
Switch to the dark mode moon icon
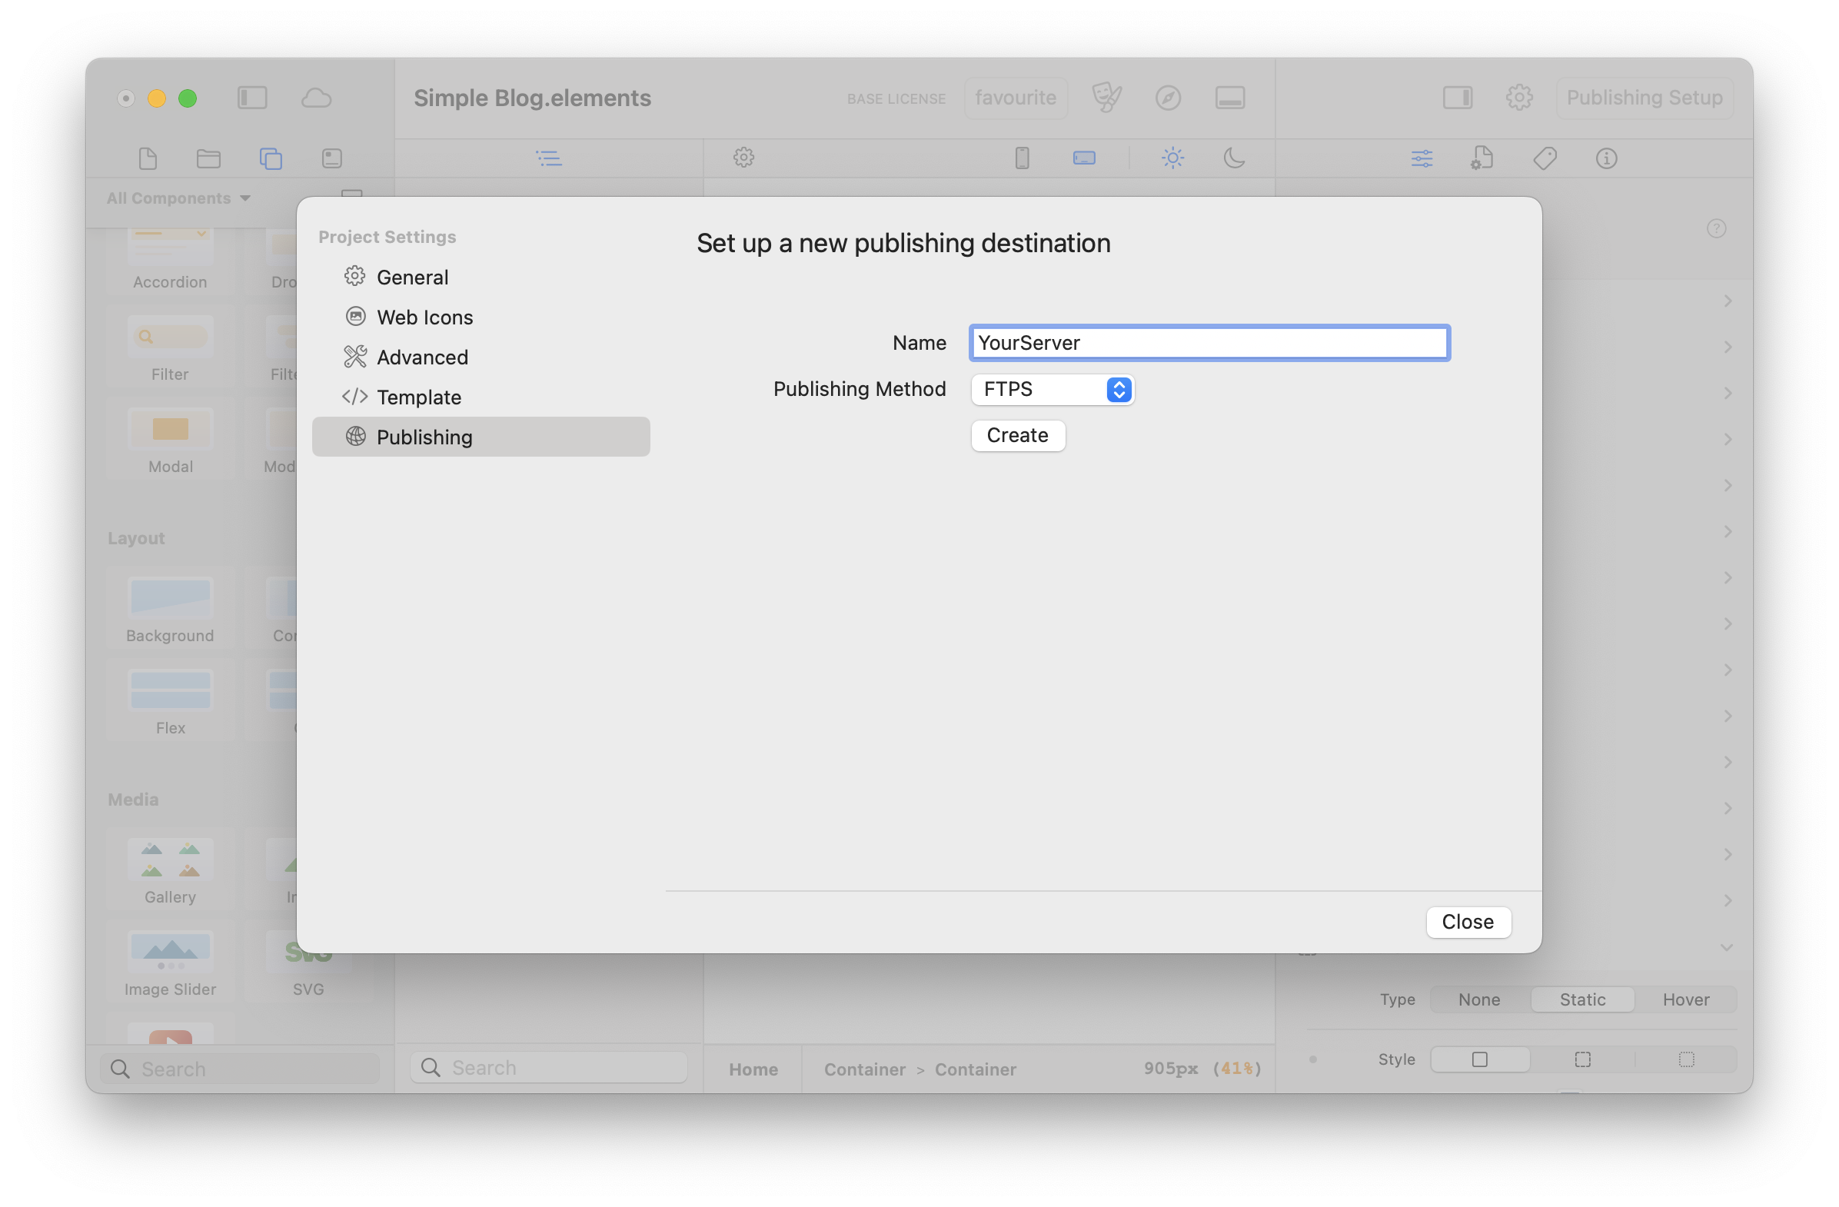(x=1234, y=158)
